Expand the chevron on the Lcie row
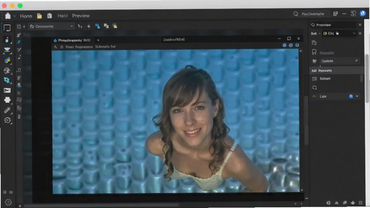The height and width of the screenshot is (208, 370). [357, 96]
